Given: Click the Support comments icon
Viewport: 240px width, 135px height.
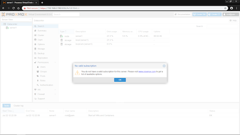Looking at the screenshot, I should point(35,99).
